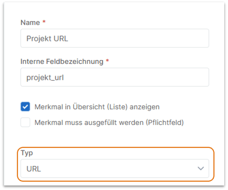Click empty space right of 'Projekt URL' text

[142, 39]
